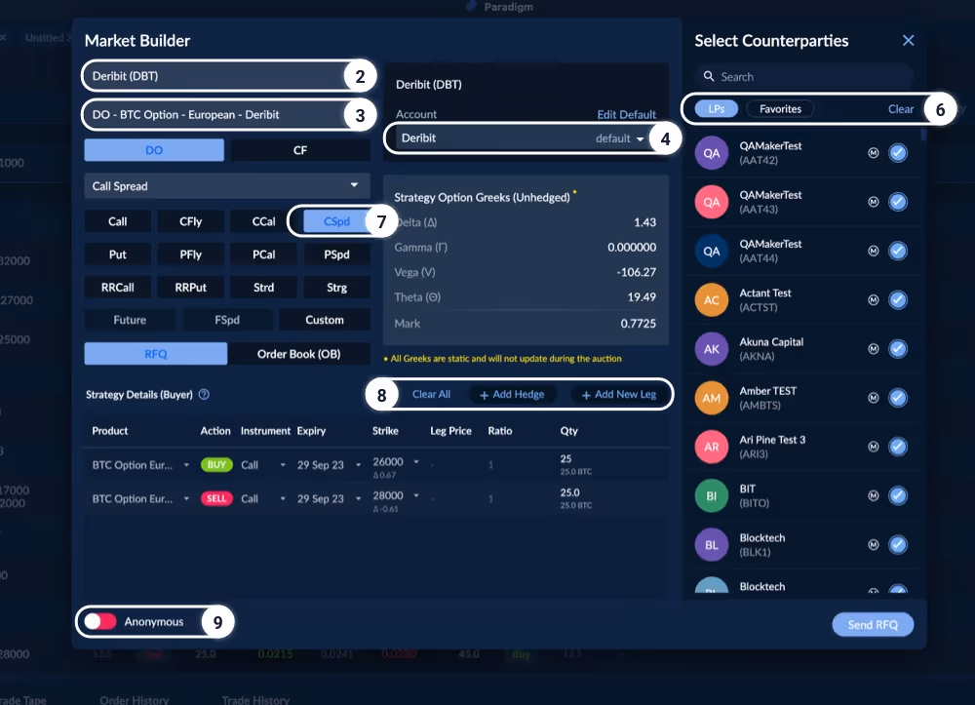
Task: Uncheck BIT (BITO) counterparty
Action: click(x=898, y=496)
